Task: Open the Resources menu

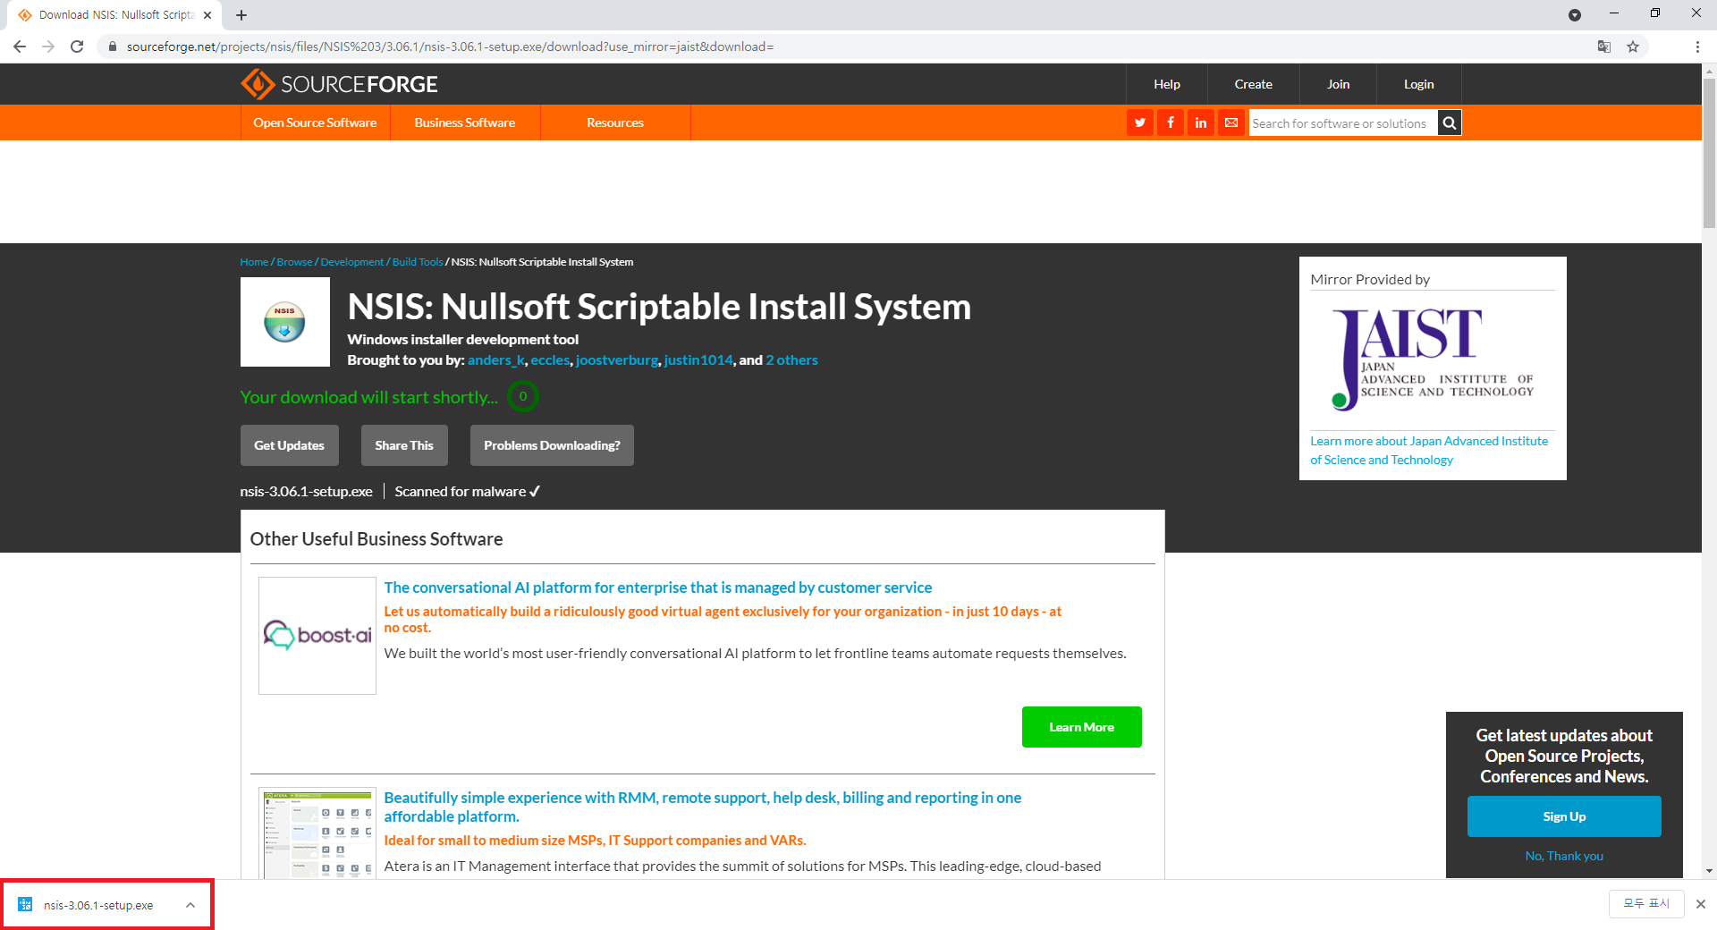Action: point(615,123)
